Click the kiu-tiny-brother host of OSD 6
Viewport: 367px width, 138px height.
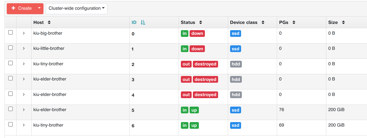pyautogui.click(x=48, y=125)
